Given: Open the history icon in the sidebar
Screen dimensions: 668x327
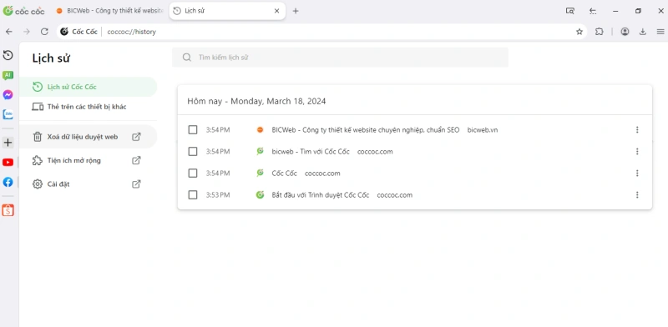Looking at the screenshot, I should [x=8, y=55].
